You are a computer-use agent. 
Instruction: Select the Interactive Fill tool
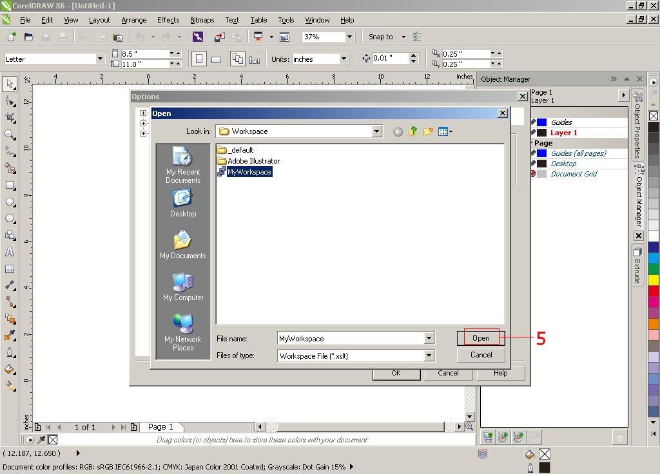pos(10,385)
